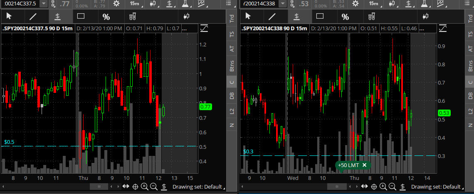The image size is (474, 194).
Task: Open the L2 sidebar tab beside the left chart
Action: [232, 112]
